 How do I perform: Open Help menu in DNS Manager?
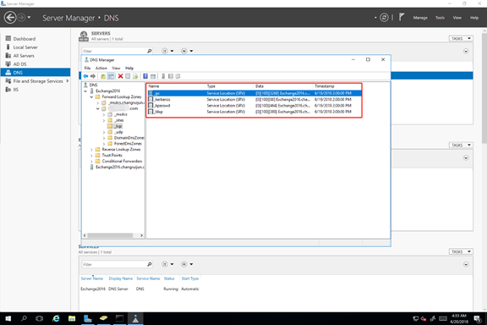click(x=129, y=68)
